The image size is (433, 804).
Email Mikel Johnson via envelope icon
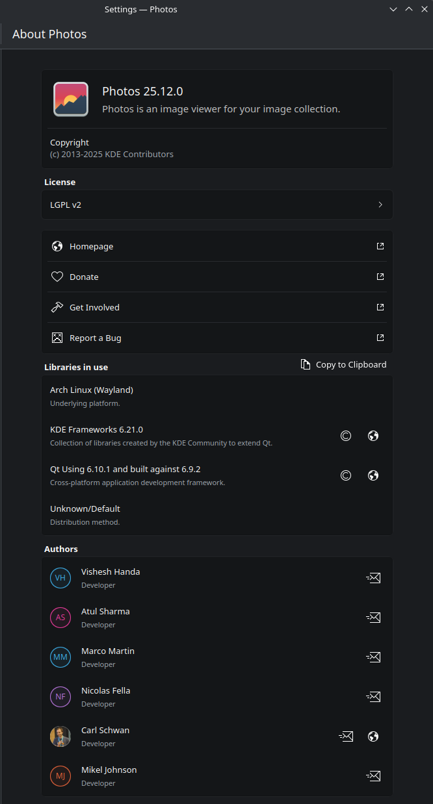click(x=373, y=776)
